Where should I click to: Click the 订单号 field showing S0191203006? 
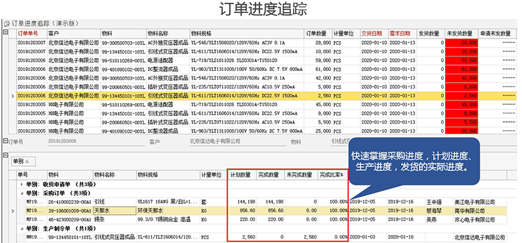coord(96,141)
